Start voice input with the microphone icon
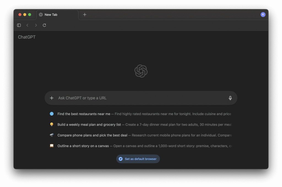This screenshot has height=187, width=282. 230,98
